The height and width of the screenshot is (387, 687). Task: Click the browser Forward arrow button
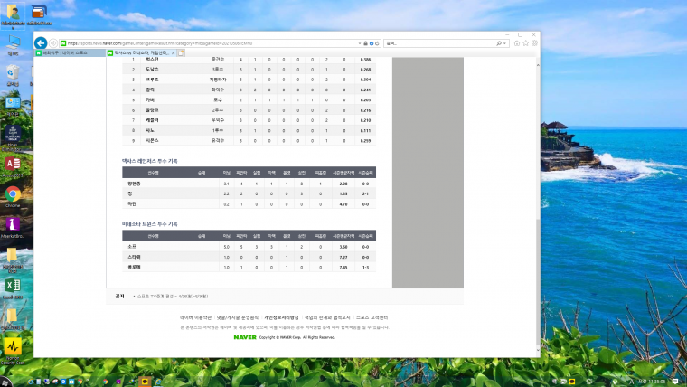click(53, 43)
